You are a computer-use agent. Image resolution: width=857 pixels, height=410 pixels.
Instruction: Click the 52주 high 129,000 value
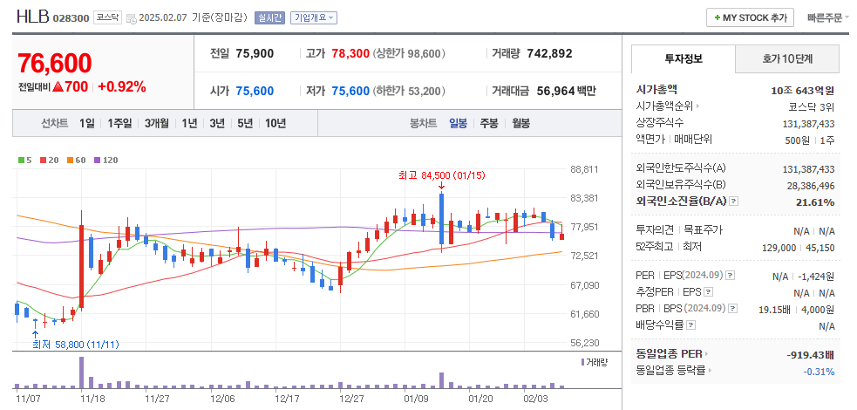tap(779, 248)
